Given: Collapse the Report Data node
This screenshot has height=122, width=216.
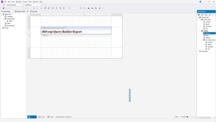Looking at the screenshot, I should click(198, 18).
